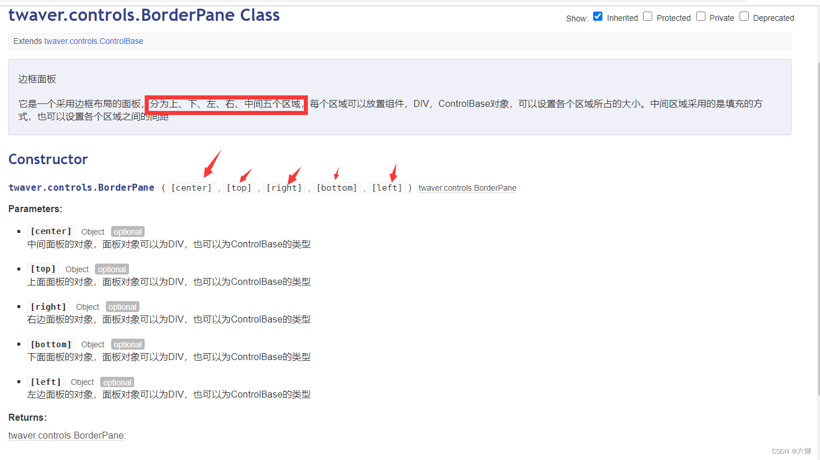The height and width of the screenshot is (460, 820).
Task: Click the optional badge next to [center]
Action: click(x=128, y=232)
